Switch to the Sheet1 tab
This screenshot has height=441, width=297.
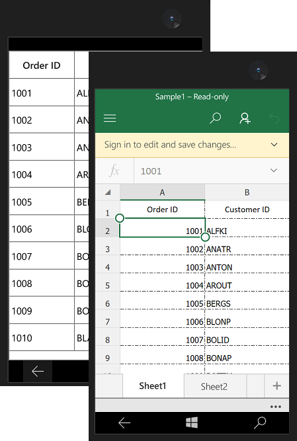(153, 386)
